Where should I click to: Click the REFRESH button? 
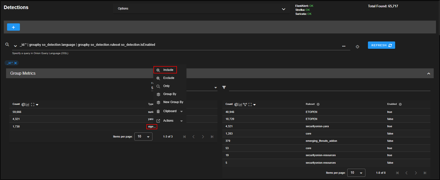(x=381, y=45)
